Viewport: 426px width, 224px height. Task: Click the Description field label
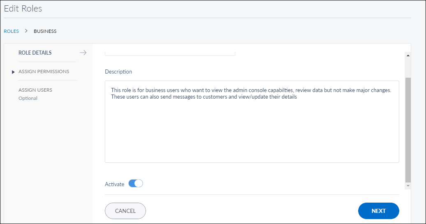click(x=118, y=72)
